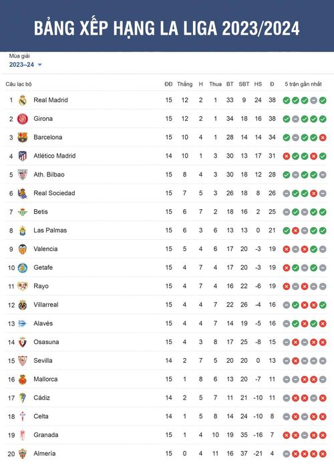Select the Sevilla team name
The image size is (334, 469).
pos(43,360)
